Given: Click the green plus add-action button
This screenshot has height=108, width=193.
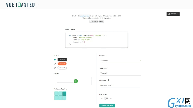Looking at the screenshot, I should pyautogui.click(x=76, y=81).
